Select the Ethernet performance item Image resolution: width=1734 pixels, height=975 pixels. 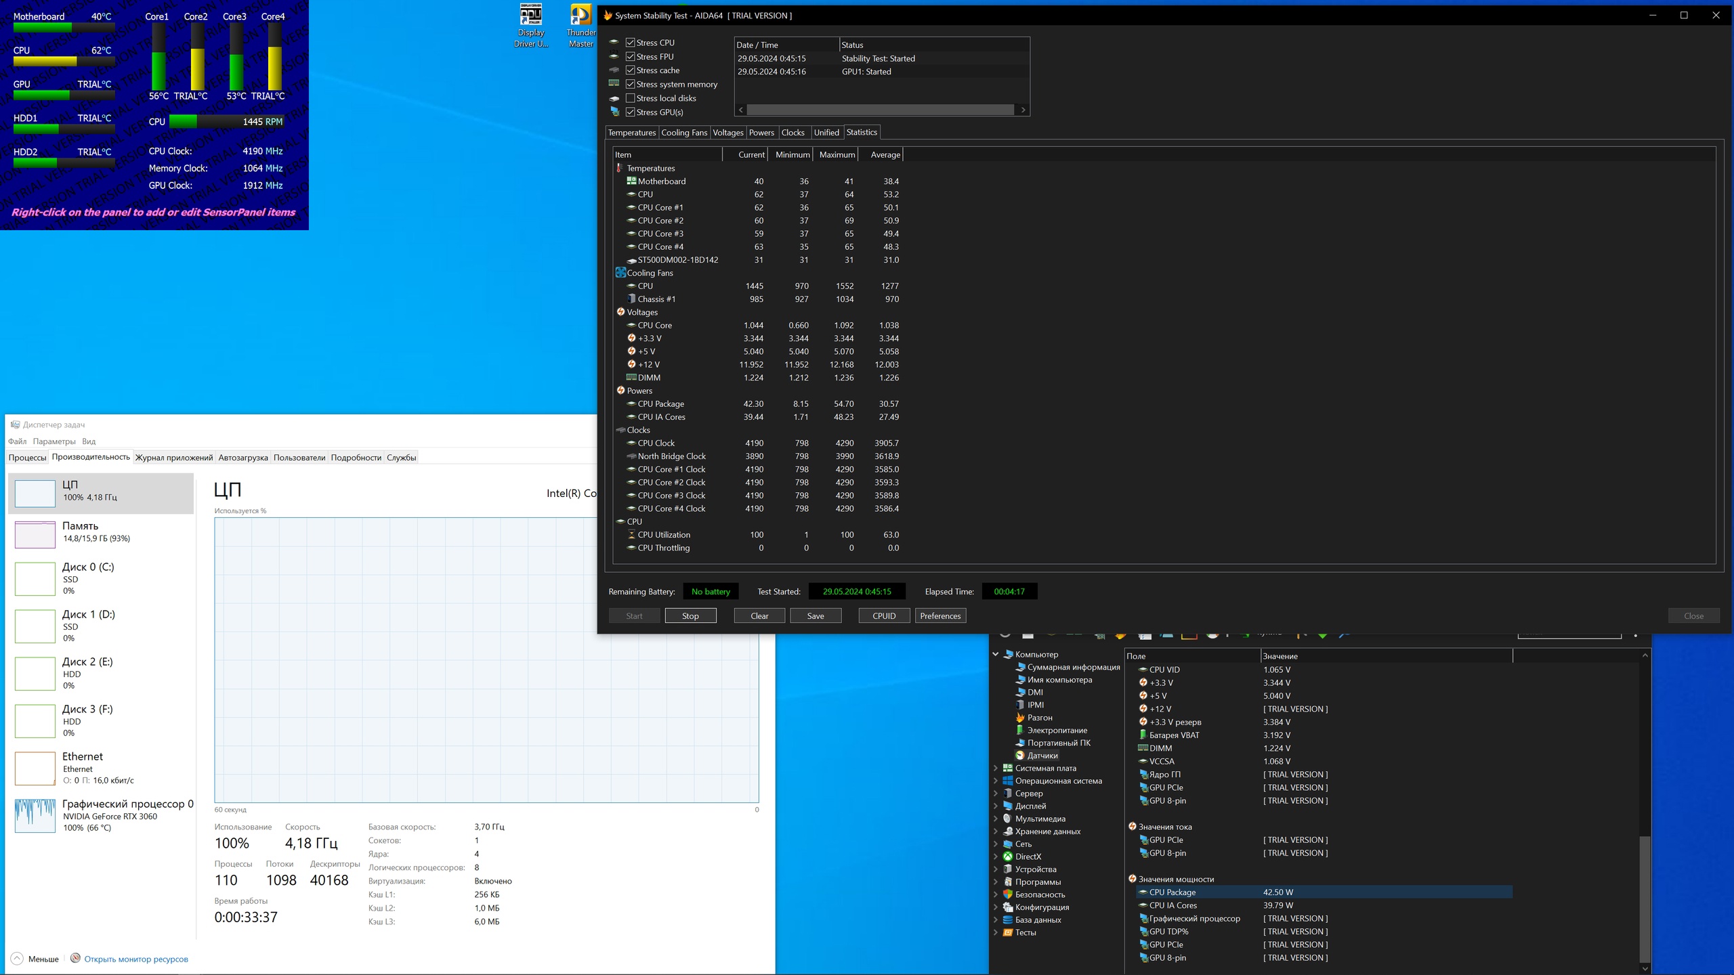coord(102,767)
